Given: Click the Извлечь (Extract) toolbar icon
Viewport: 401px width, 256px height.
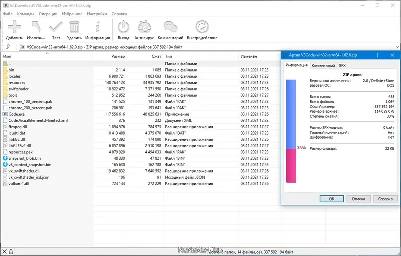Looking at the screenshot, I should 36,27.
